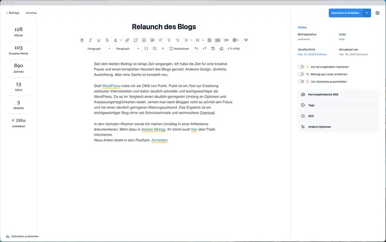Click the 'Relaunch des Blogs' title field
Screen dimensions: 386x242
(x=164, y=27)
